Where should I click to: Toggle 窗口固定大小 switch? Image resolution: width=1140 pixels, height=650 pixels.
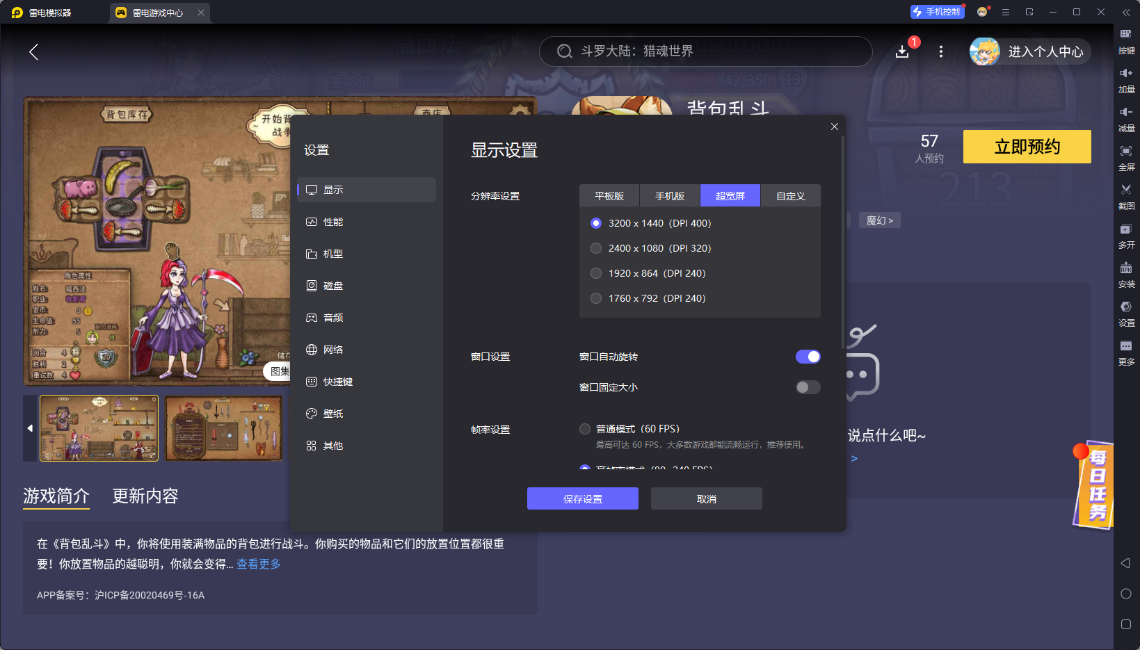point(808,387)
